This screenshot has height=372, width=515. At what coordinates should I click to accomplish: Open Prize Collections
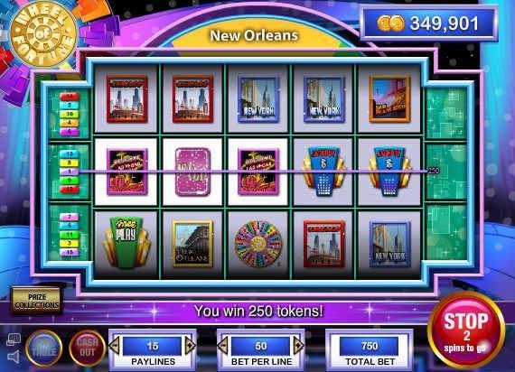37,301
